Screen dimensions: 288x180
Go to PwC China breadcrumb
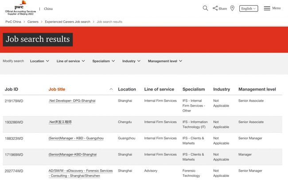click(13, 22)
